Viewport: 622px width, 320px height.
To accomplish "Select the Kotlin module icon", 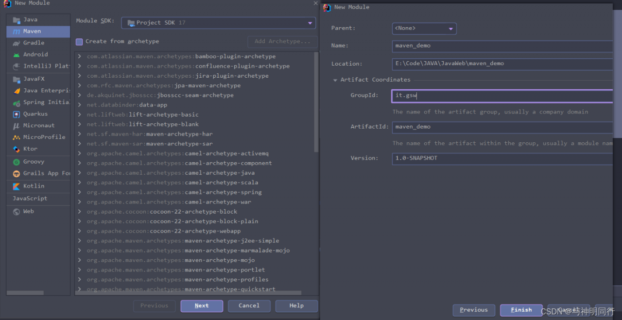I will click(17, 186).
